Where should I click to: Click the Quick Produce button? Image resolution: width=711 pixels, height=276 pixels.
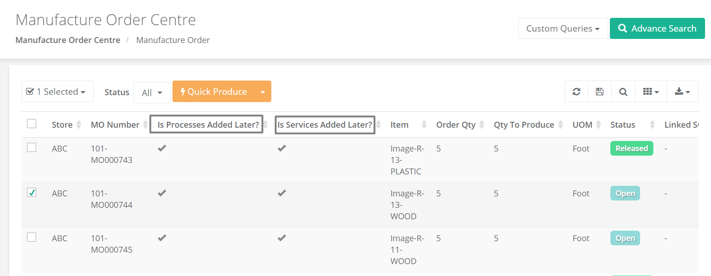tap(214, 92)
